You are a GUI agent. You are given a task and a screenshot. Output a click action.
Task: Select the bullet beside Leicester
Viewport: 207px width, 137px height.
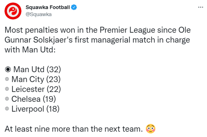click(x=7, y=89)
